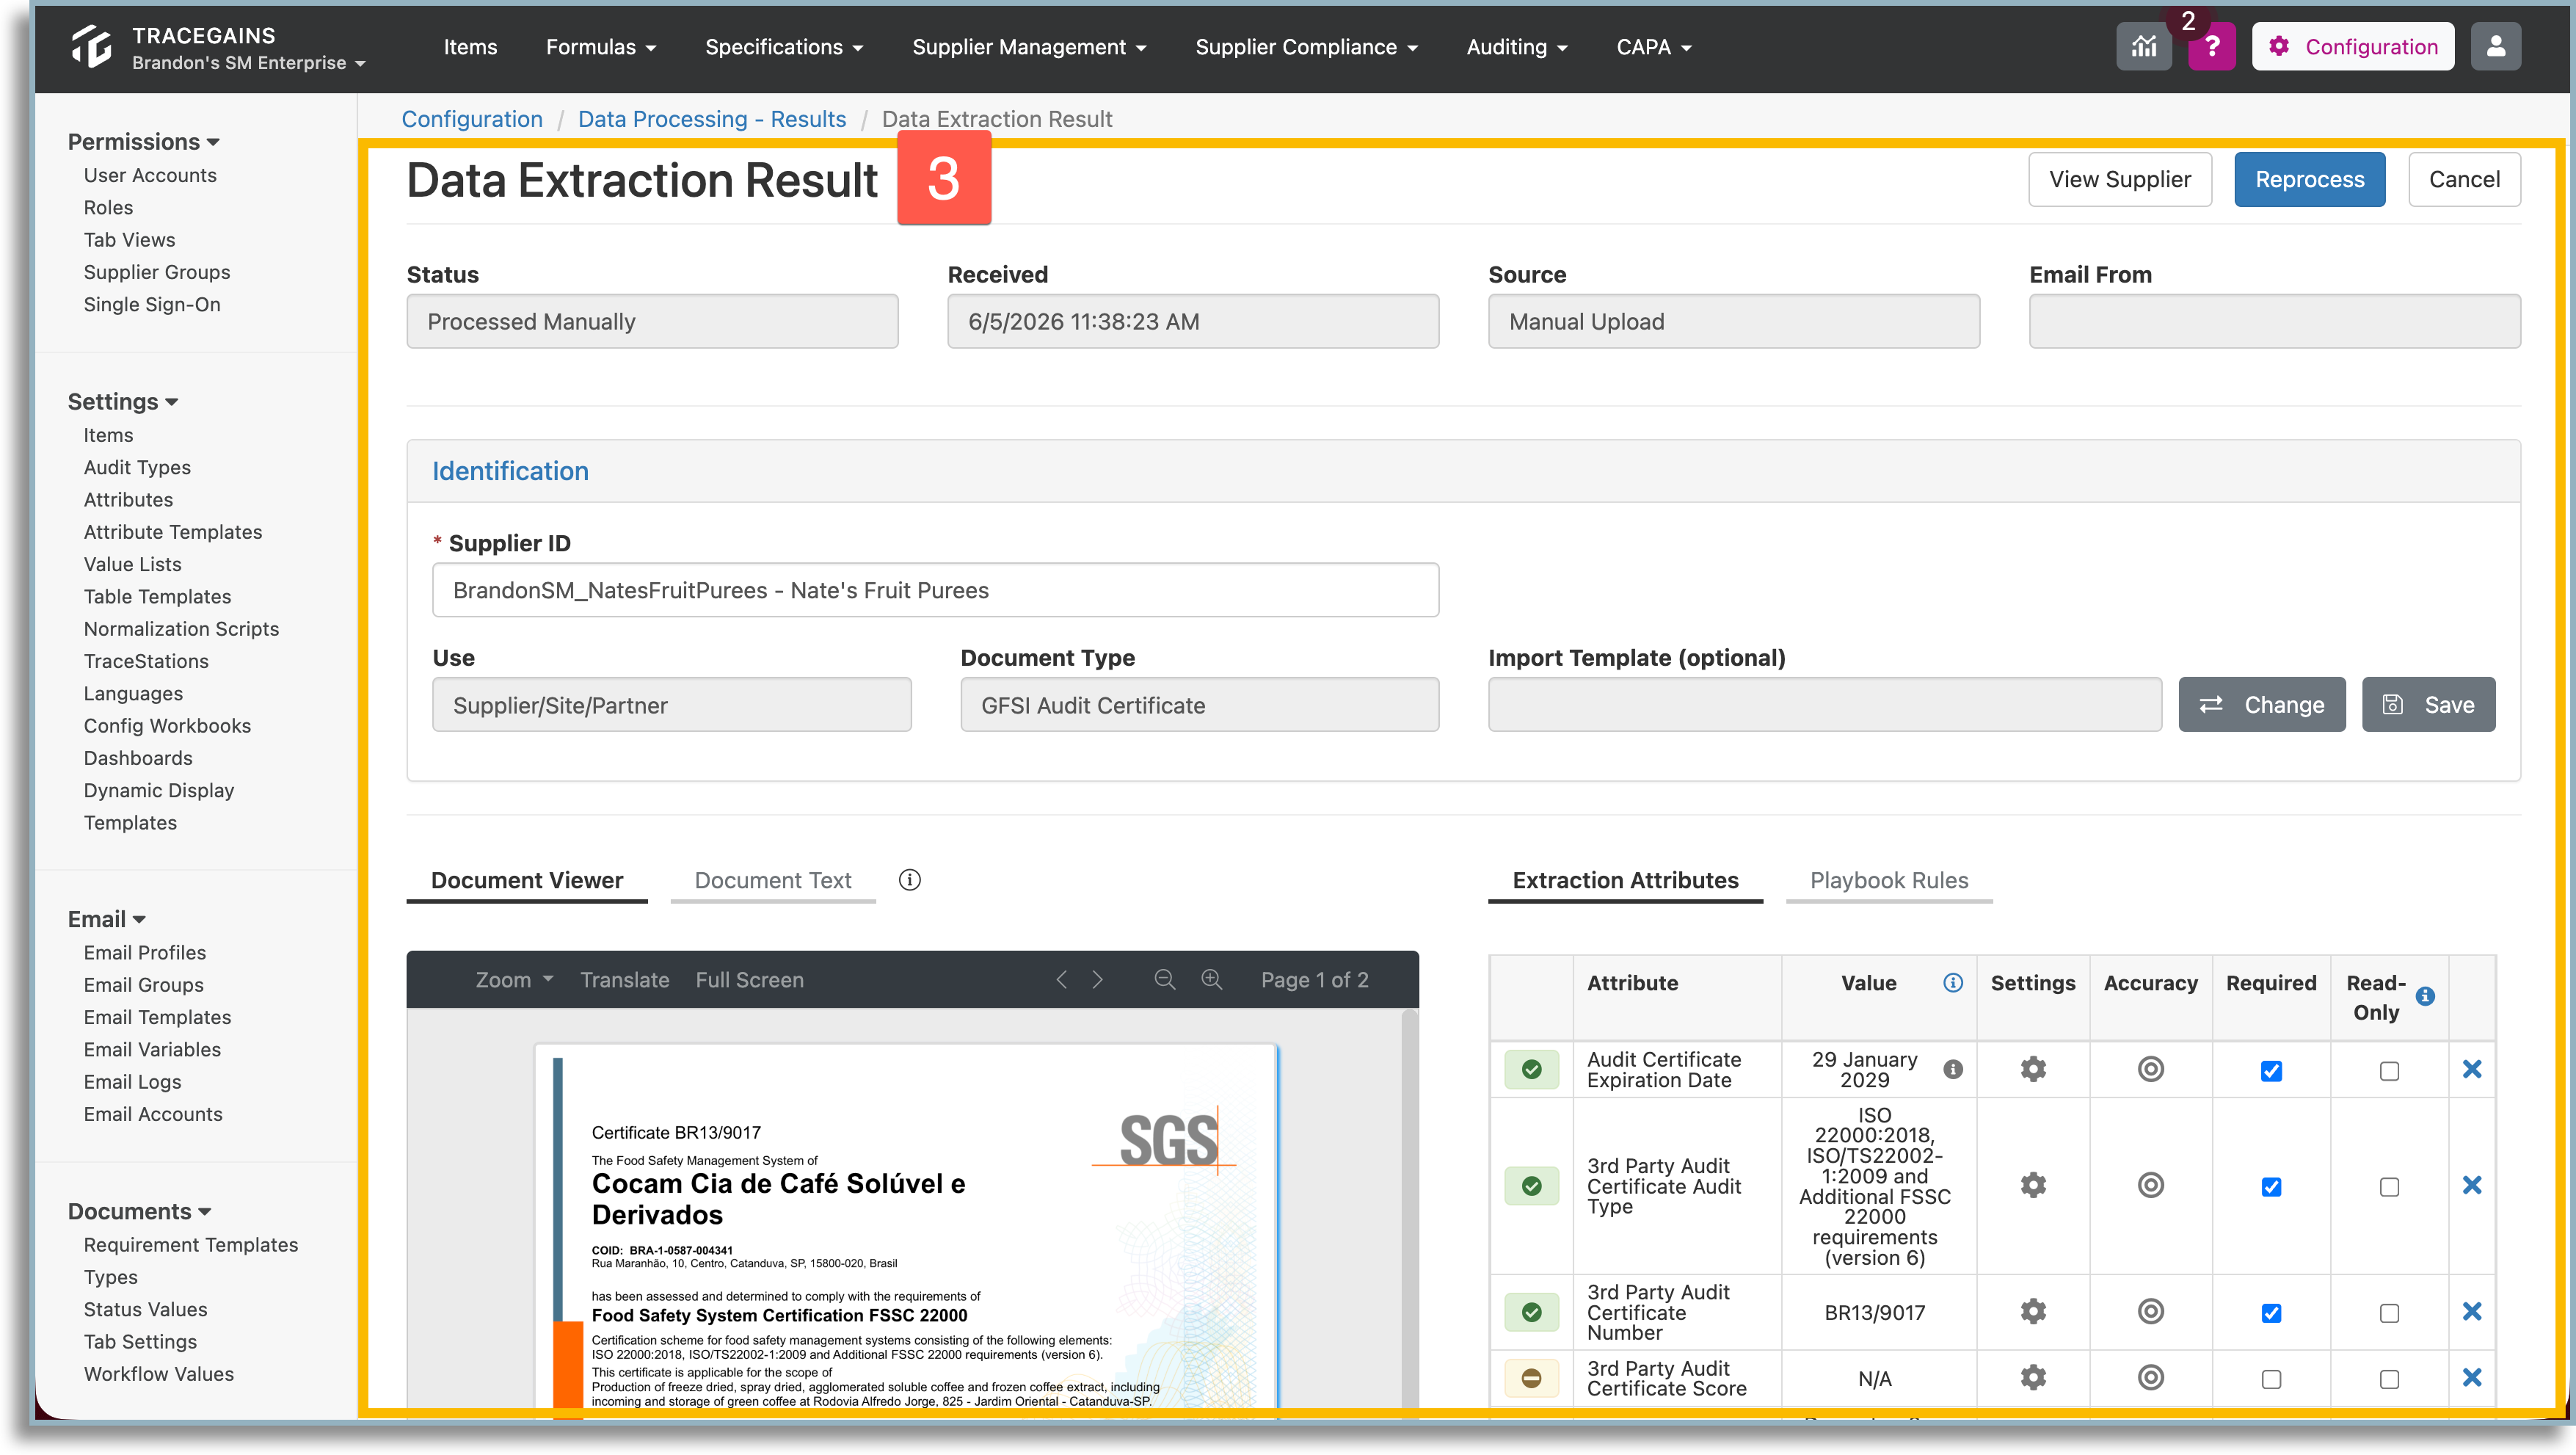Switch to the Playbook Rules tab
This screenshot has height=1455, width=2576.
click(x=1888, y=880)
